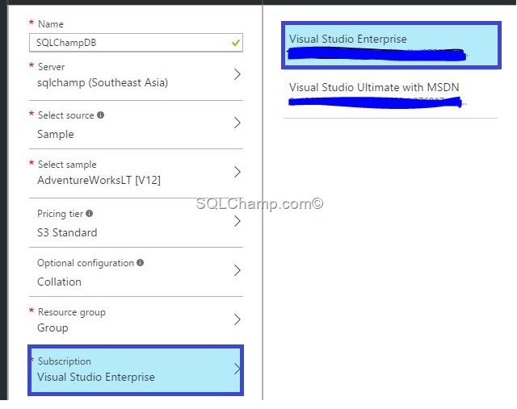This screenshot has height=409, width=517.
Task: Click the Name input field with SQLChampDB
Action: click(x=136, y=43)
